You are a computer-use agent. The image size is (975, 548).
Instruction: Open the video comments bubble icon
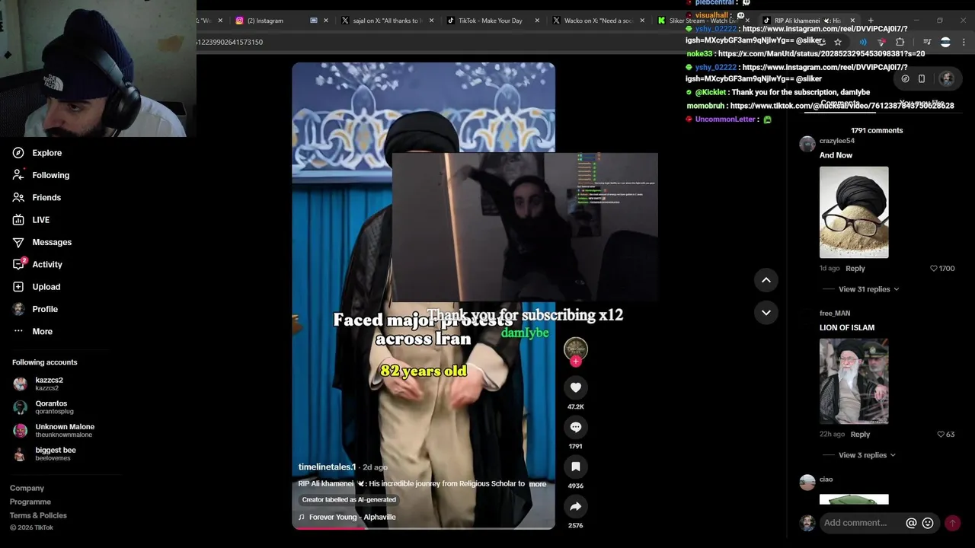click(576, 427)
